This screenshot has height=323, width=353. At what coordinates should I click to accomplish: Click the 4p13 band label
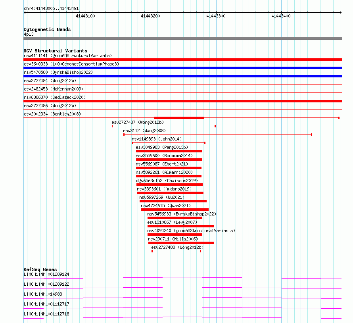pyautogui.click(x=29, y=35)
